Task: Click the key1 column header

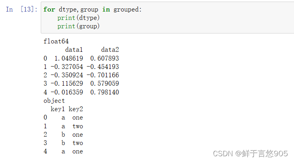Action: click(x=58, y=109)
